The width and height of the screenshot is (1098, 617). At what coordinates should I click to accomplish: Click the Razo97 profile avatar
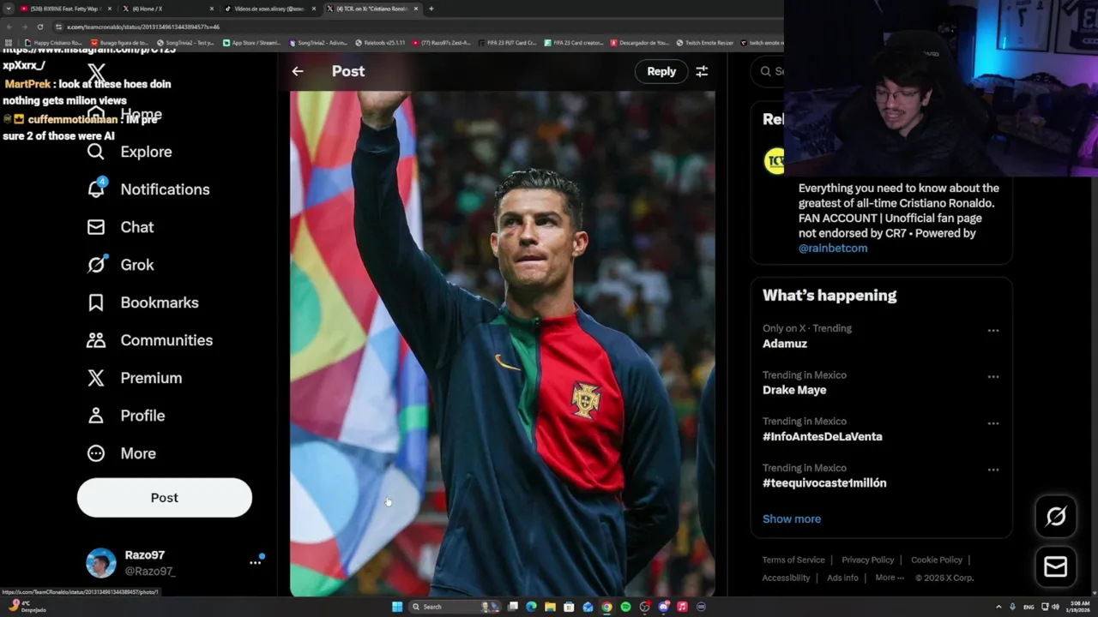101,563
